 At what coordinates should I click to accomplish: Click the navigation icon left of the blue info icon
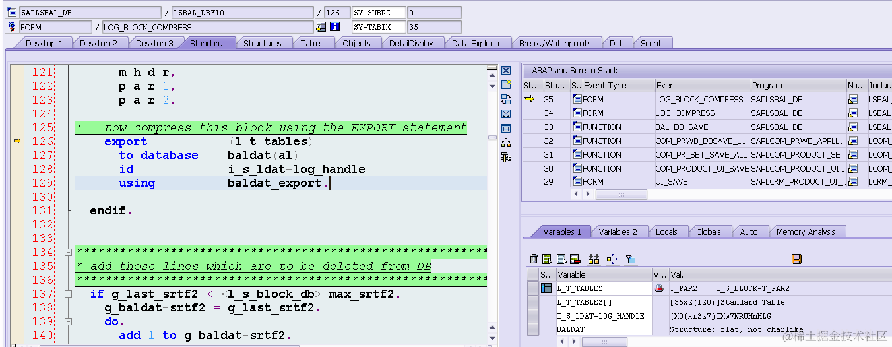[321, 27]
